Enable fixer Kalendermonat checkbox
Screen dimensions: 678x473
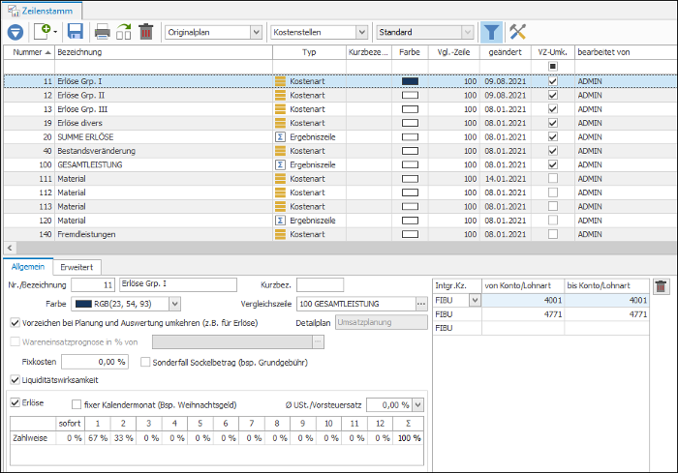(77, 404)
